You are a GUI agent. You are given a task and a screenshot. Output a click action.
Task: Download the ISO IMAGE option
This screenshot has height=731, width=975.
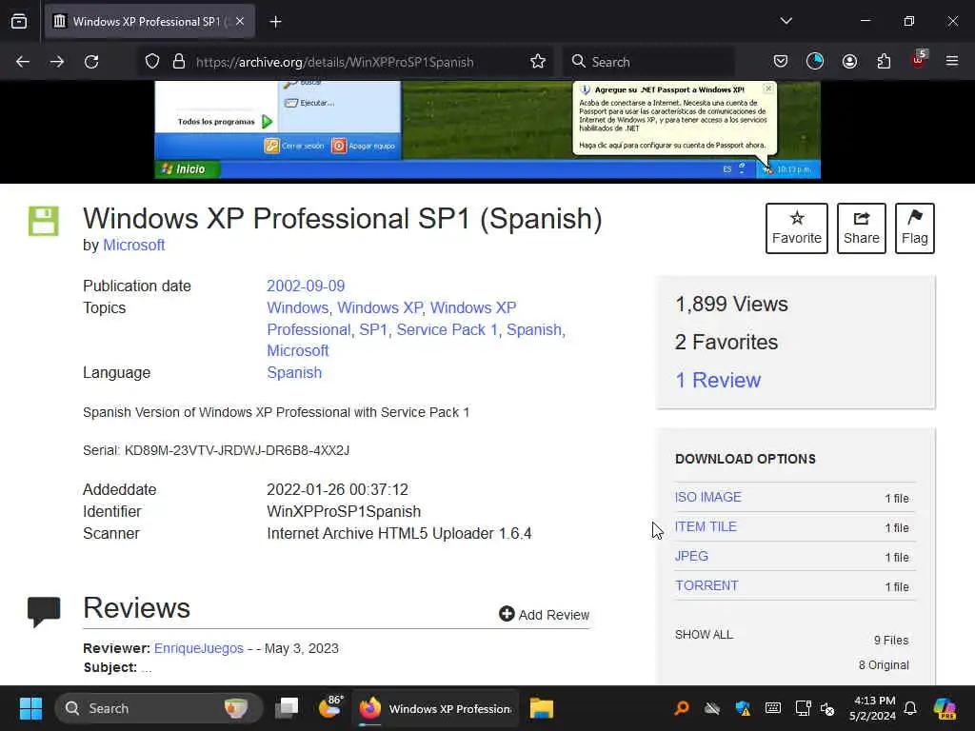click(708, 497)
